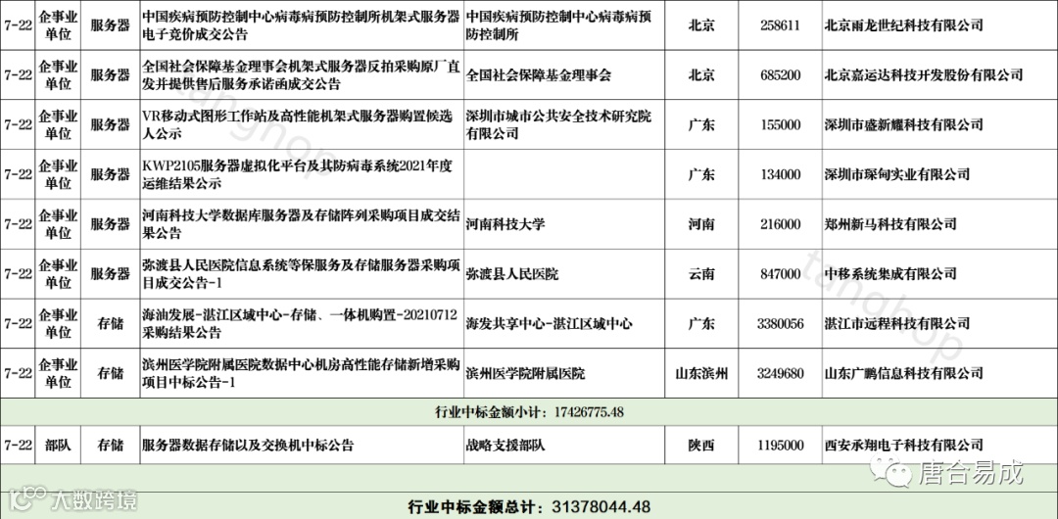
Task: Click the amount cell 258611
Action: pyautogui.click(x=780, y=25)
